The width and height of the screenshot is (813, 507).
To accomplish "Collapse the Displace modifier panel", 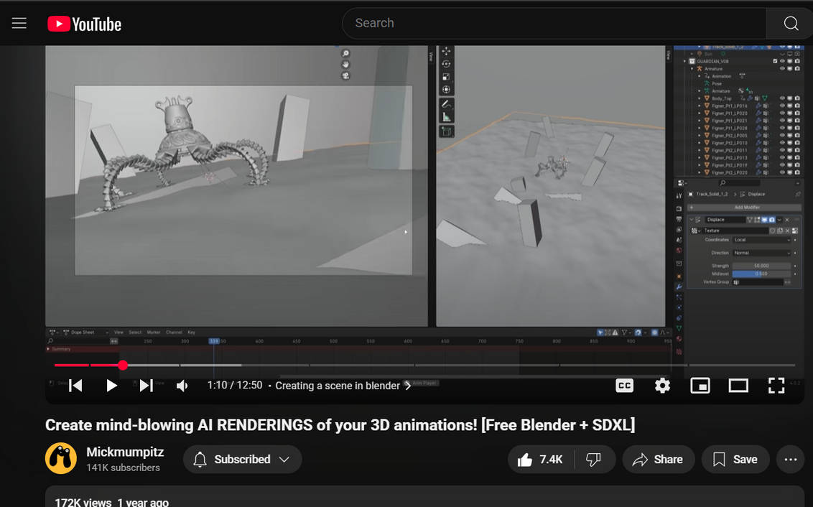I will (x=692, y=220).
